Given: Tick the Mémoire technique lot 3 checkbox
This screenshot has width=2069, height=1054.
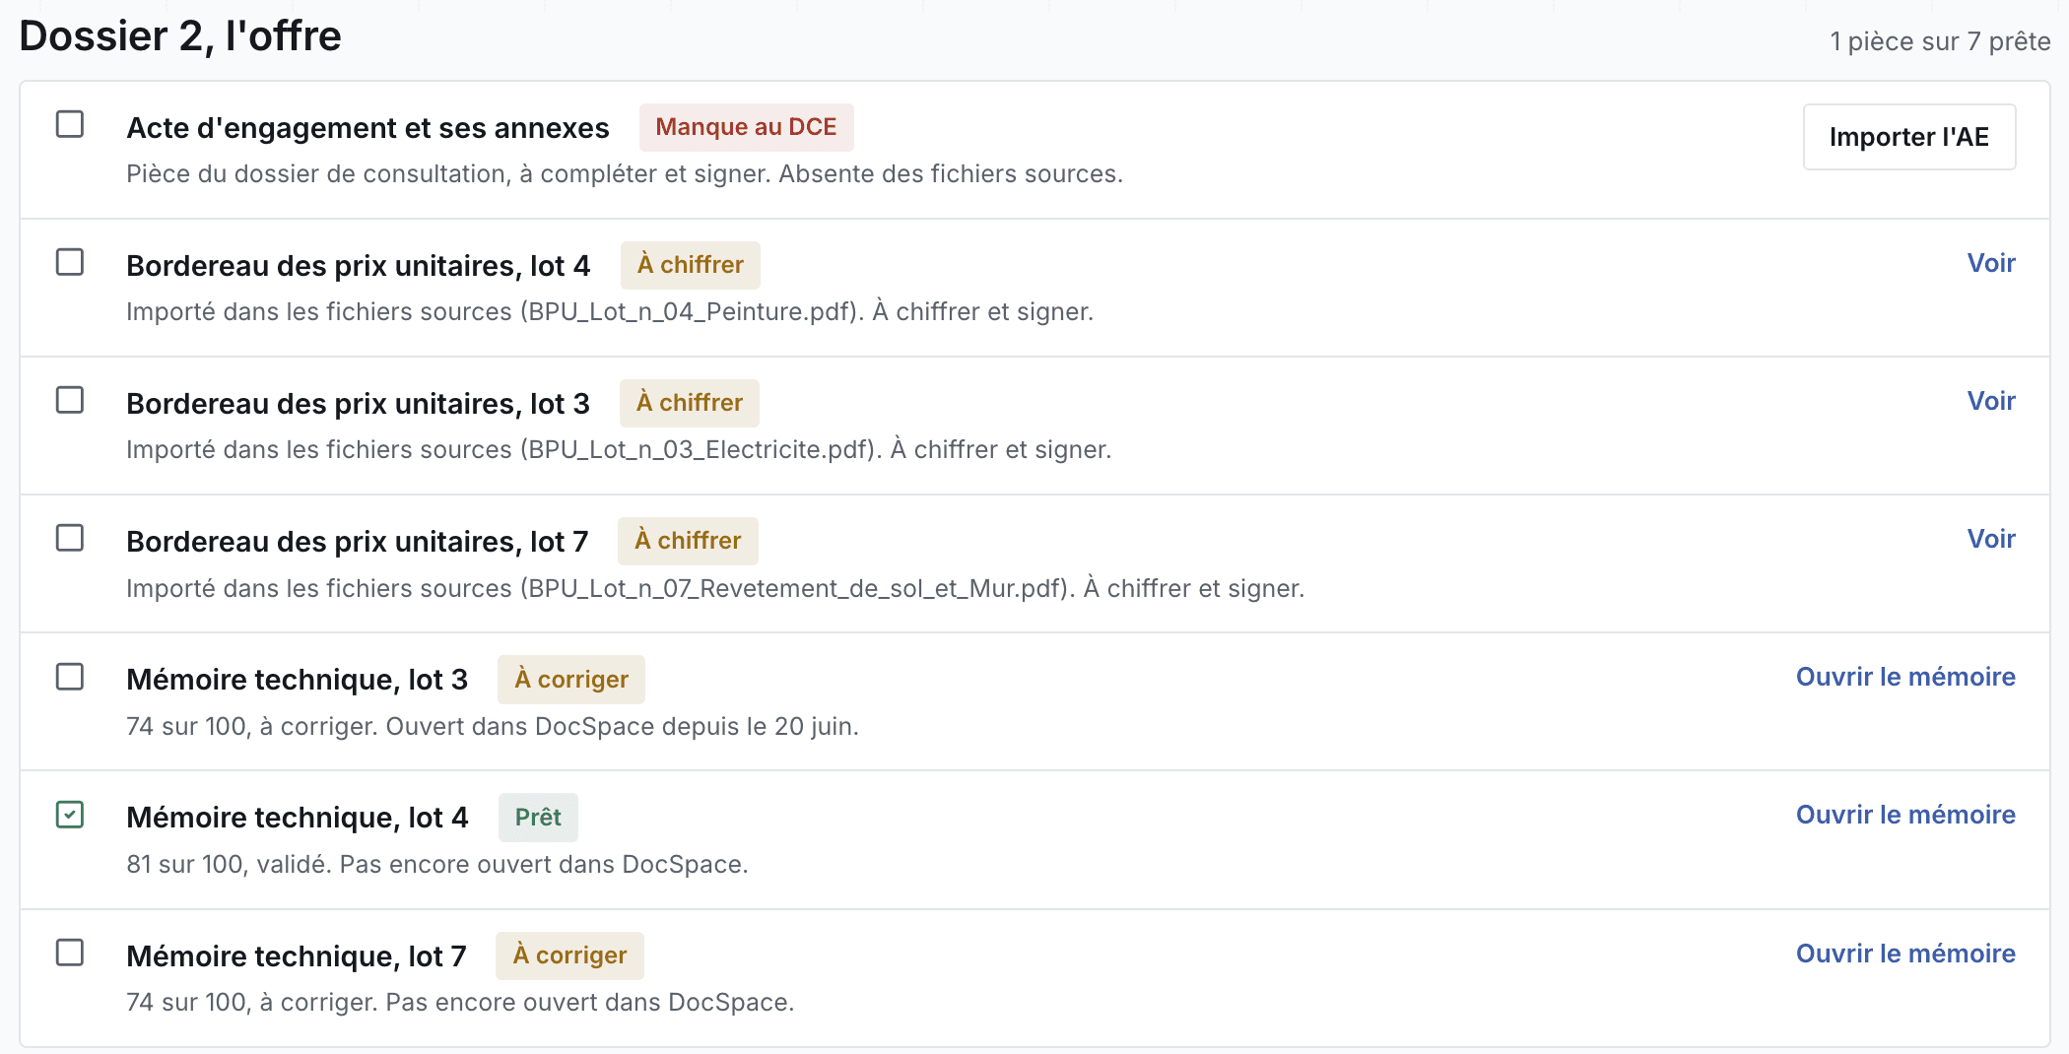Looking at the screenshot, I should [x=70, y=677].
